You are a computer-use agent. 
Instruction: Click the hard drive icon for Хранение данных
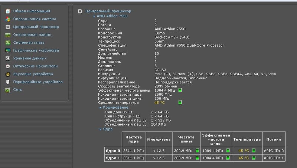8,58
